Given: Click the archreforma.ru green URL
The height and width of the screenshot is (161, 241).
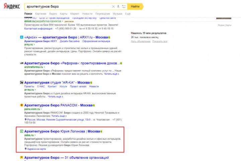Looking at the screenshot, I should (x=34, y=67).
